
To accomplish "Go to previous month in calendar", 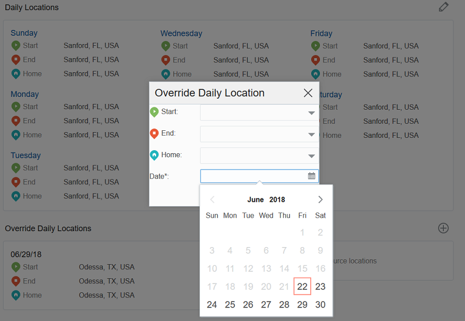I will (x=213, y=200).
